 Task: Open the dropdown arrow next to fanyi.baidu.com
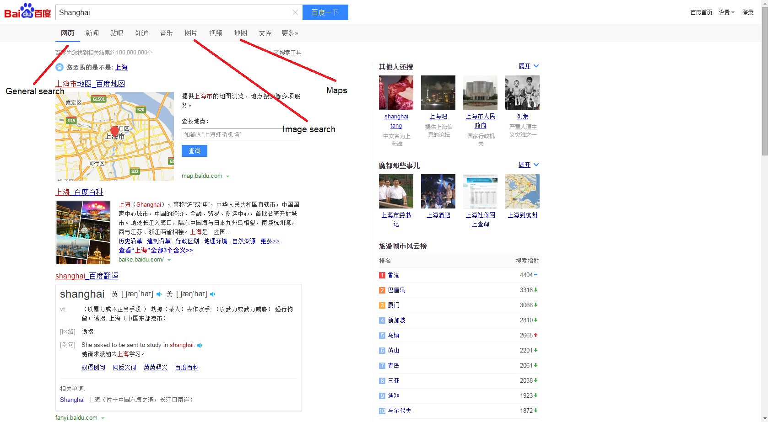(103, 418)
